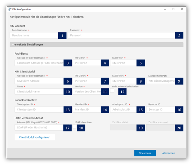Enable the nicht automatisch starten checkbox
Viewport: 193px width, 165px height.
(112, 91)
